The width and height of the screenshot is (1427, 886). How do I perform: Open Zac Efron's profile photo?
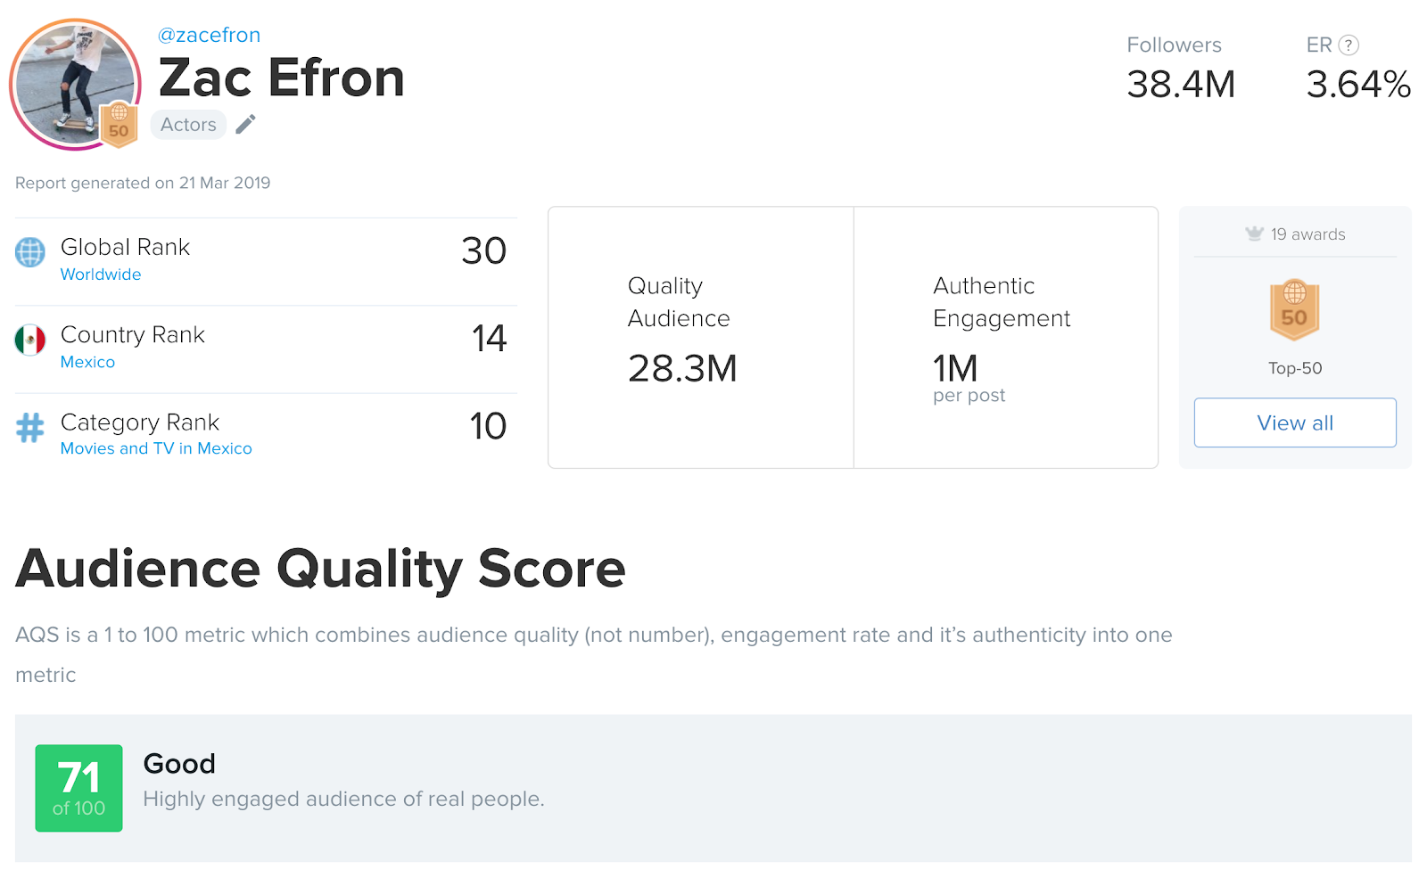click(75, 84)
